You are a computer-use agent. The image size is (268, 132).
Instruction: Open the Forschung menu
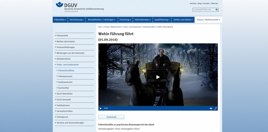click(125, 20)
